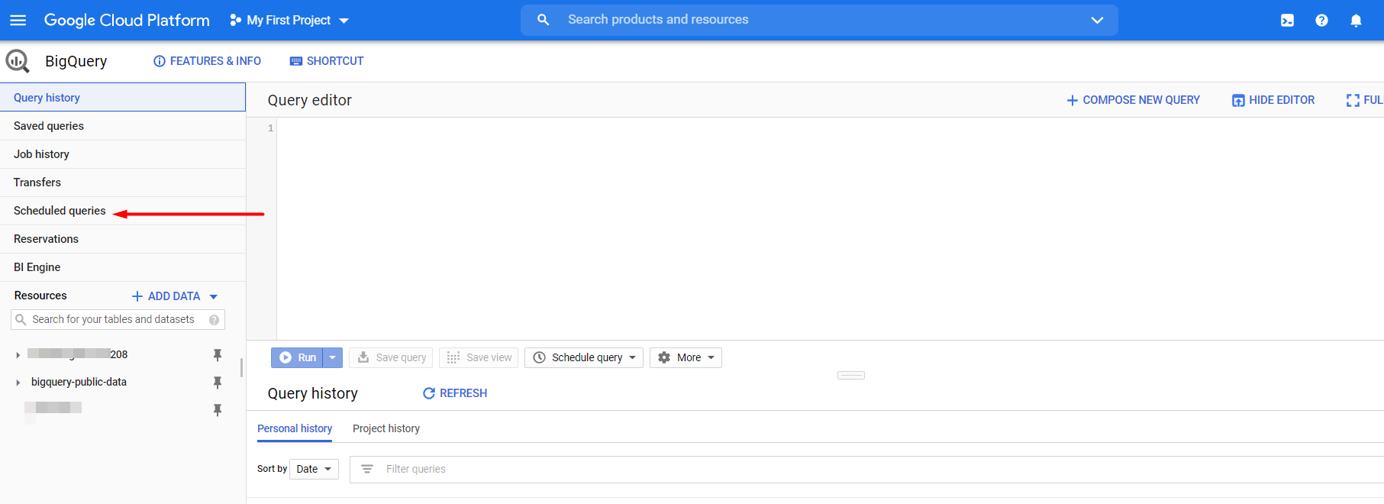This screenshot has height=504, width=1384.
Task: Open Run options dropdown arrow
Action: 333,357
